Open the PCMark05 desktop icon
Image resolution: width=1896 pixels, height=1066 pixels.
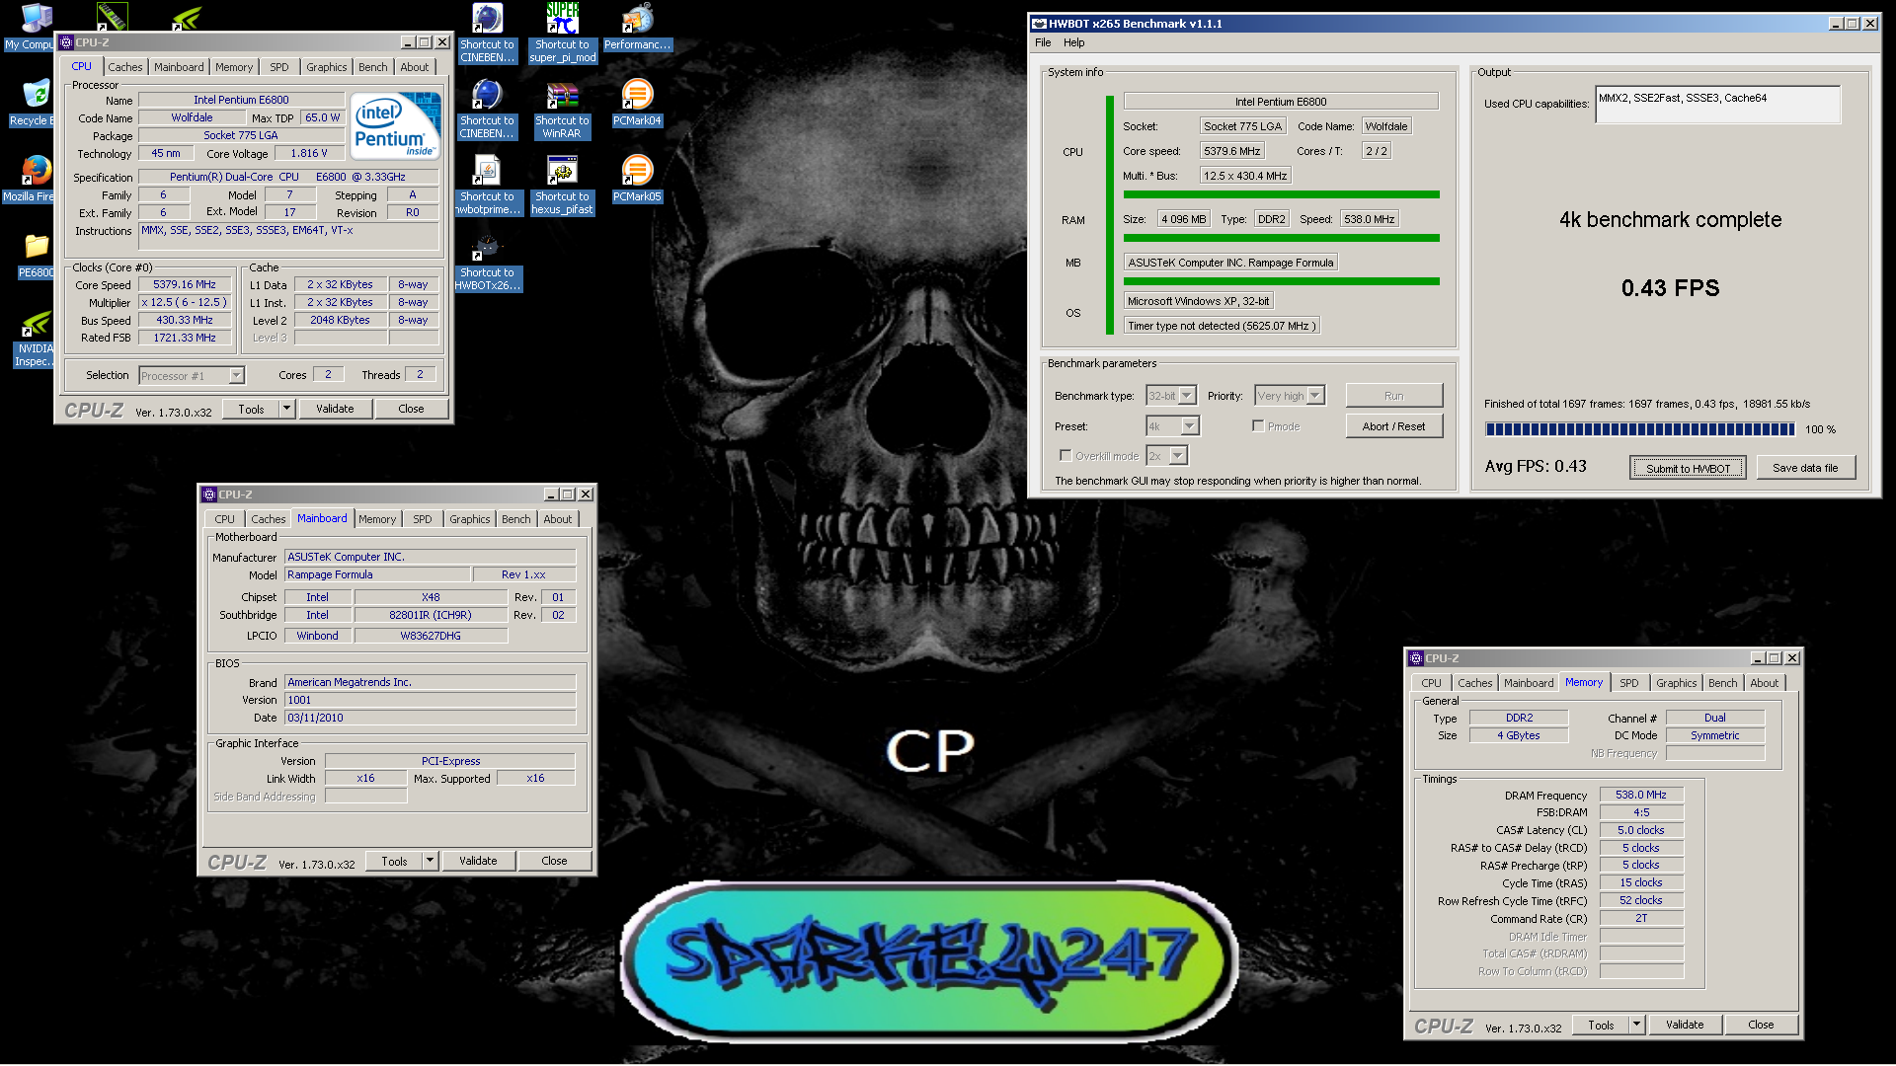tap(637, 179)
